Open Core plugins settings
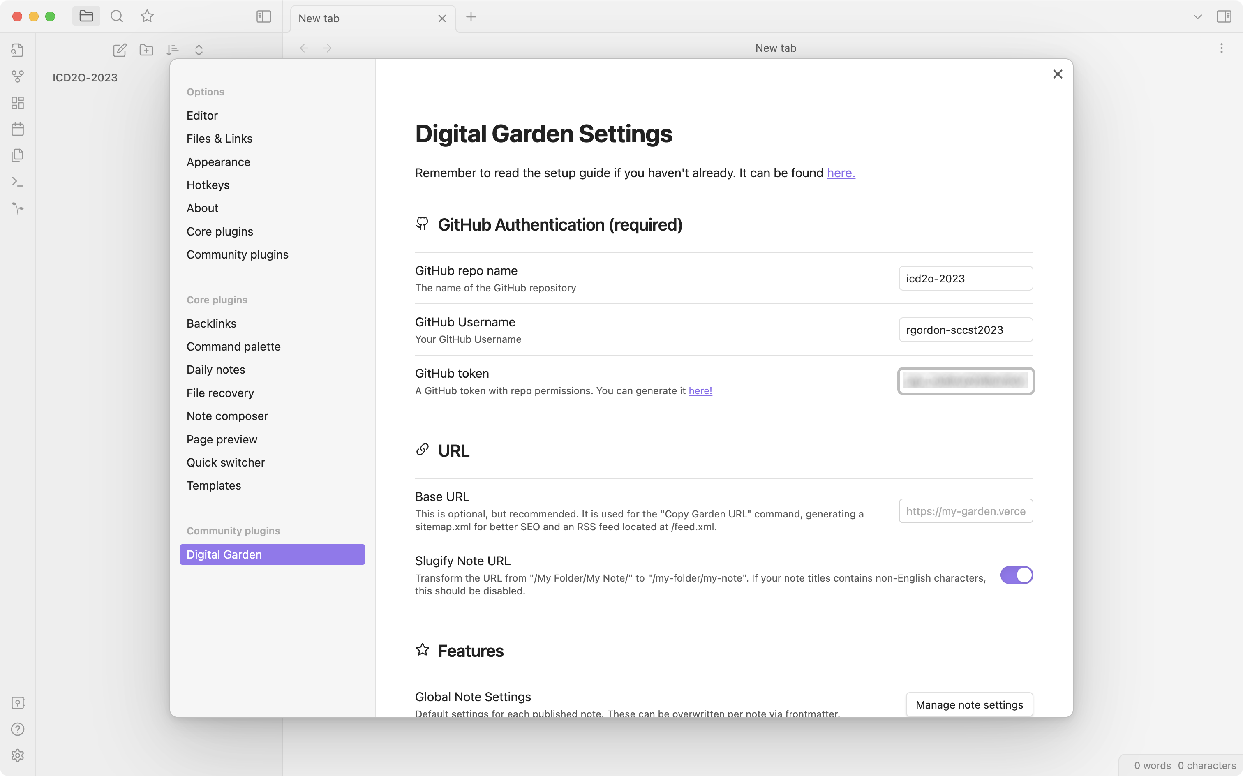Screen dimensions: 1243x776 [x=272, y=231]
